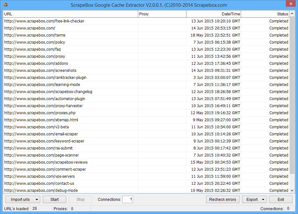This screenshot has height=214, width=298.
Task: Sort by the URL column header
Action: 70,14
